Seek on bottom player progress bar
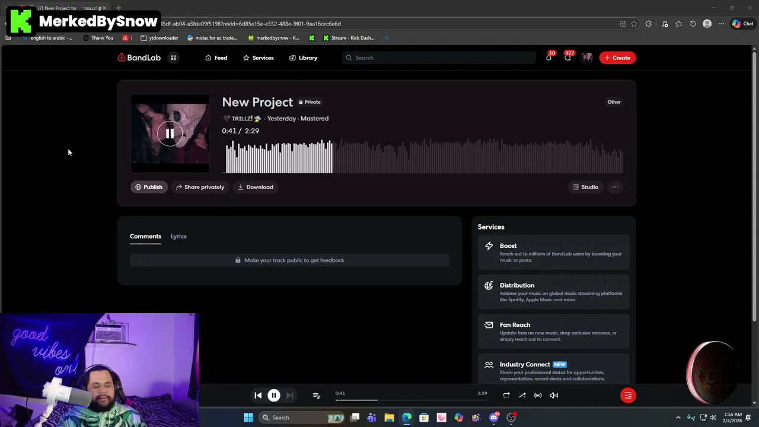The image size is (759, 427). pos(411,400)
